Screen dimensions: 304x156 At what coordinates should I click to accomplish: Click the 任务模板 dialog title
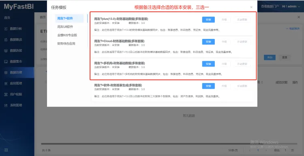[x=59, y=8]
